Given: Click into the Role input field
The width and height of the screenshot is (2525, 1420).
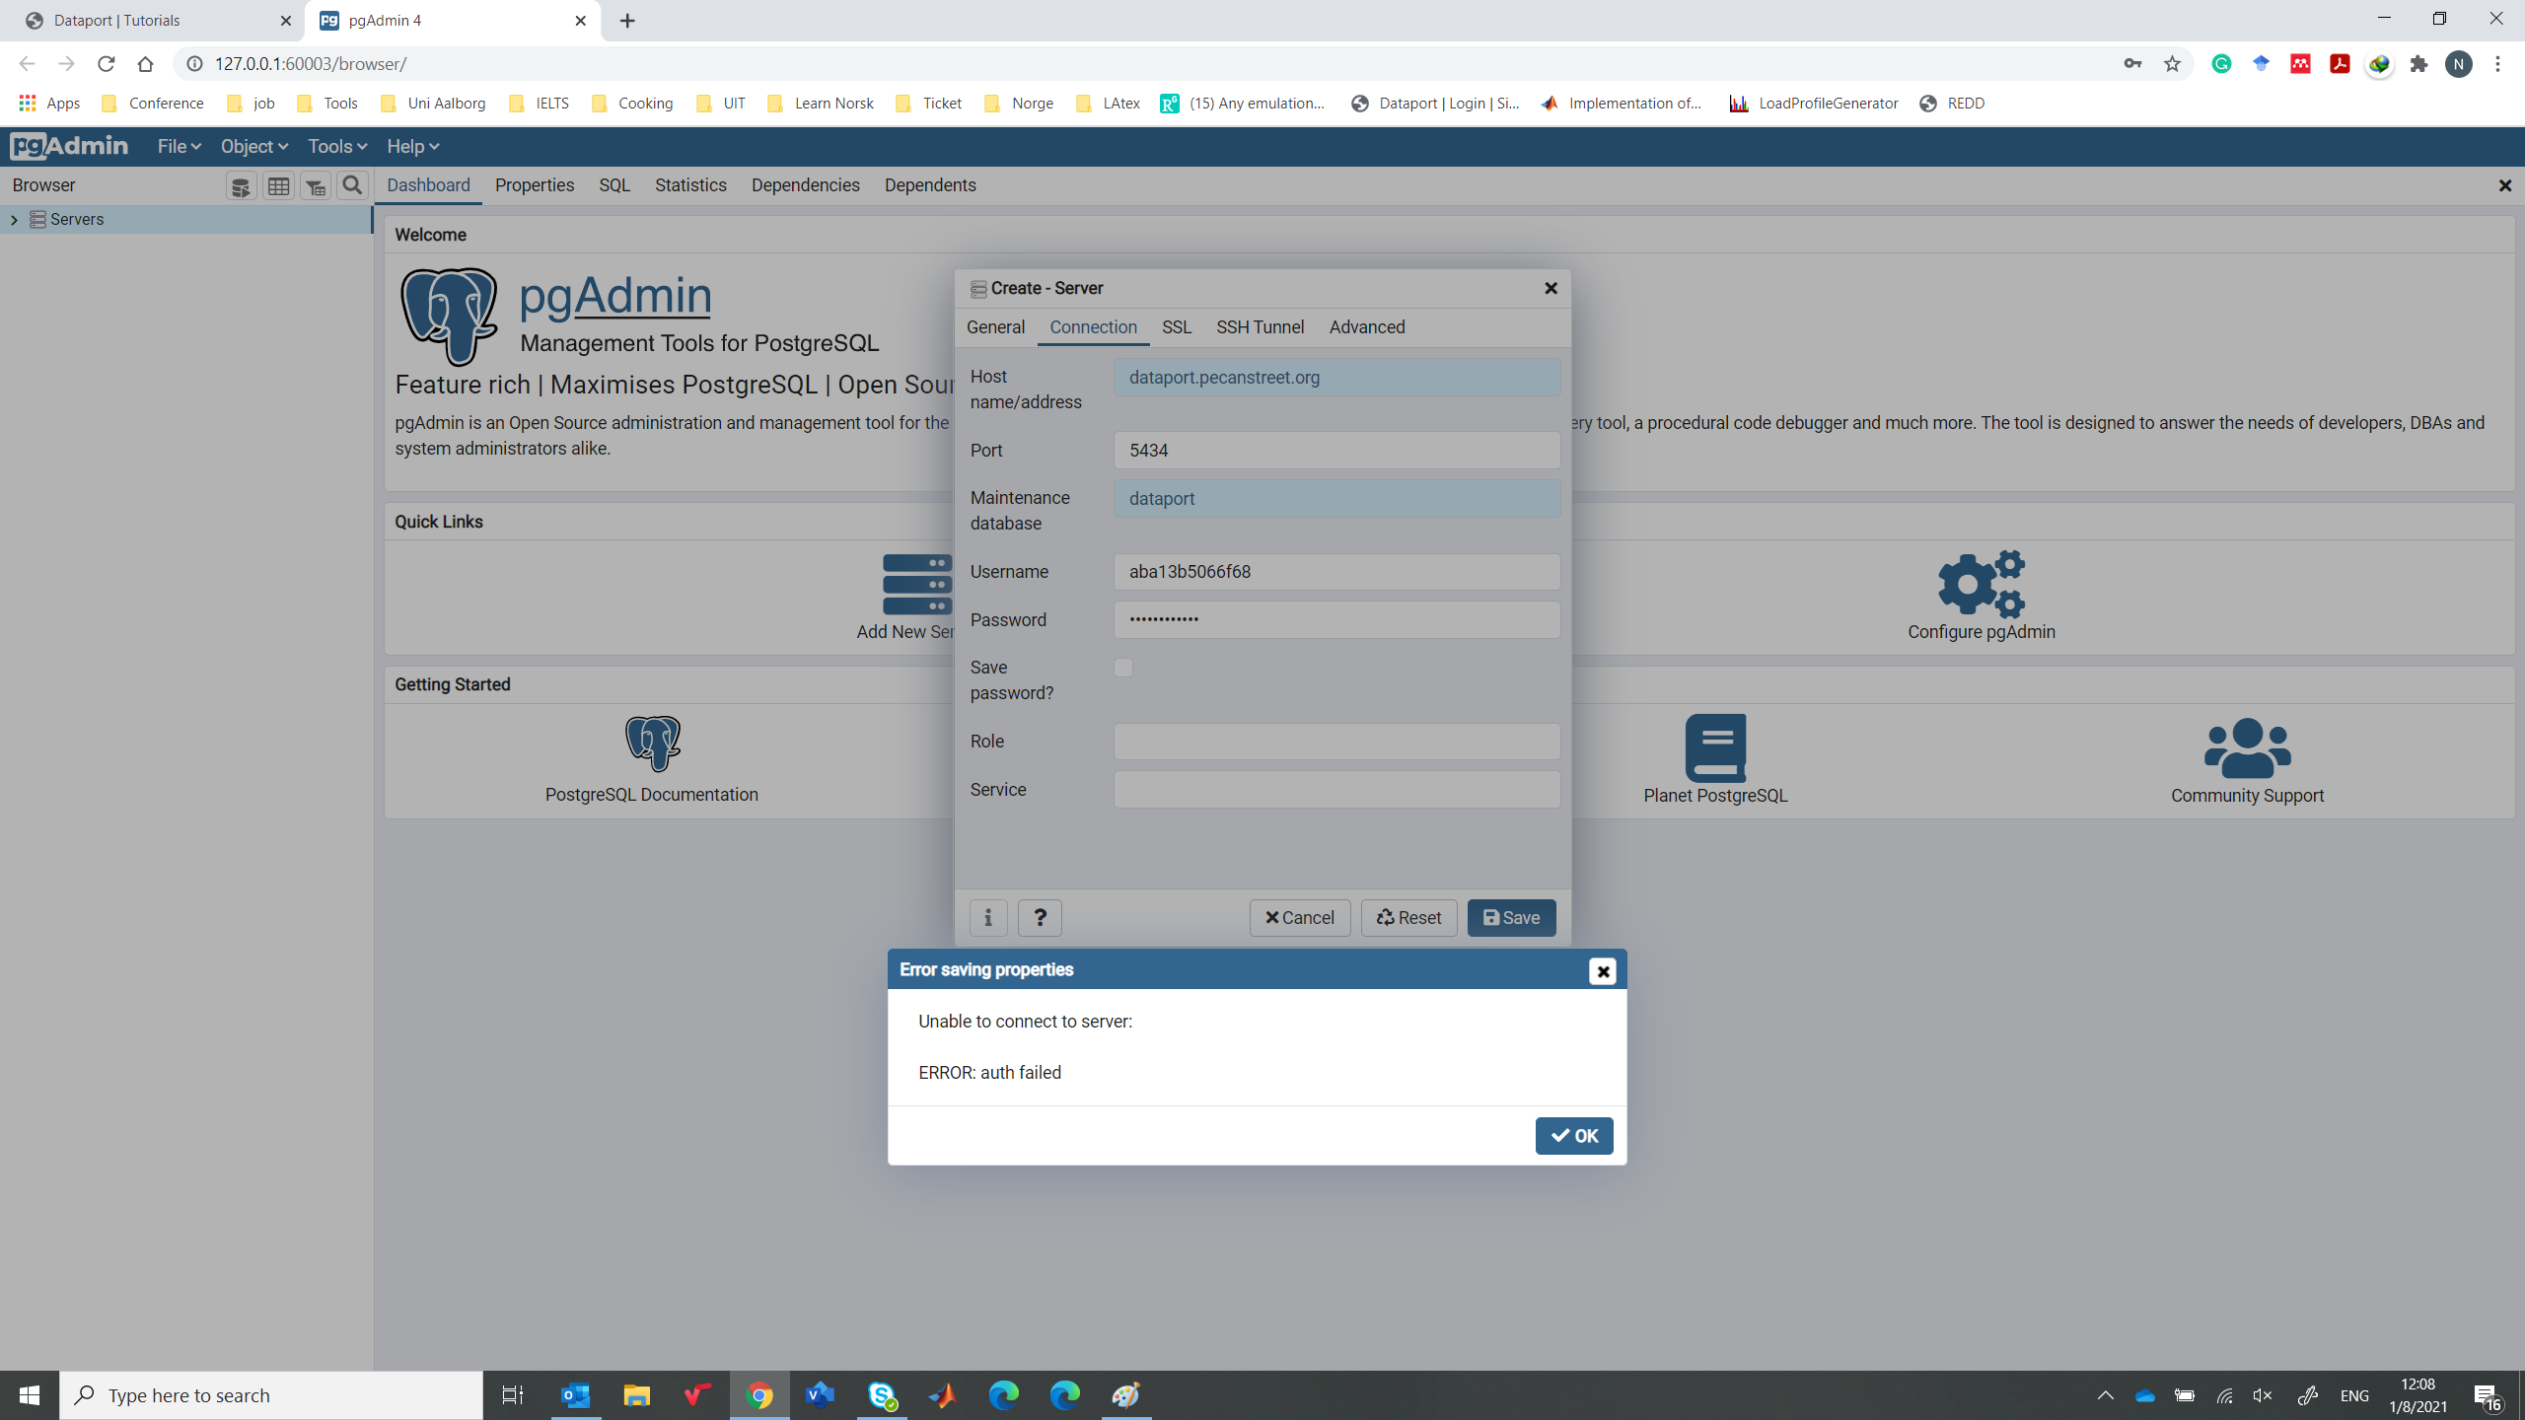Looking at the screenshot, I should click(x=1336, y=742).
